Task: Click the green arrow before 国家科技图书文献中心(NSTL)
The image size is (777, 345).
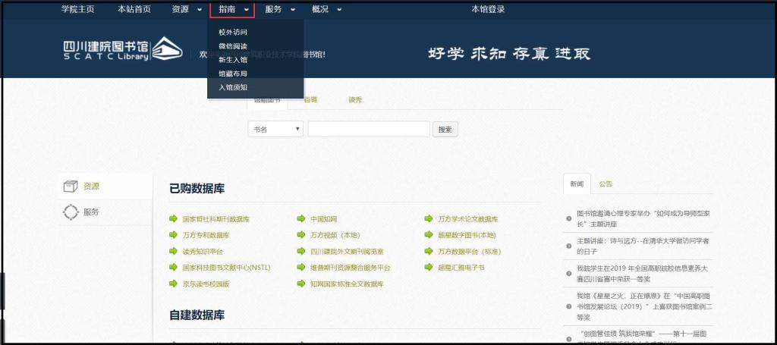Action: pos(173,268)
